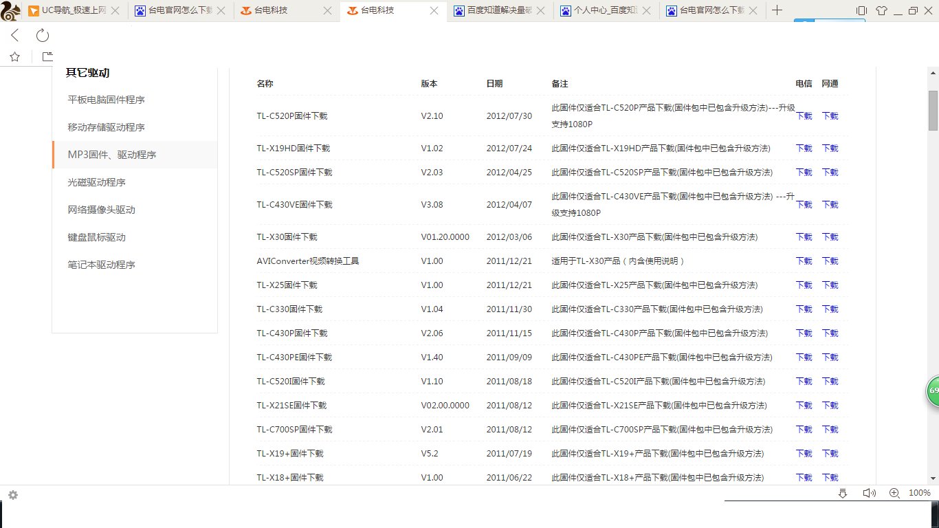939x528 pixels.
Task: Open browser settings via the gear icon
Action: coord(12,495)
